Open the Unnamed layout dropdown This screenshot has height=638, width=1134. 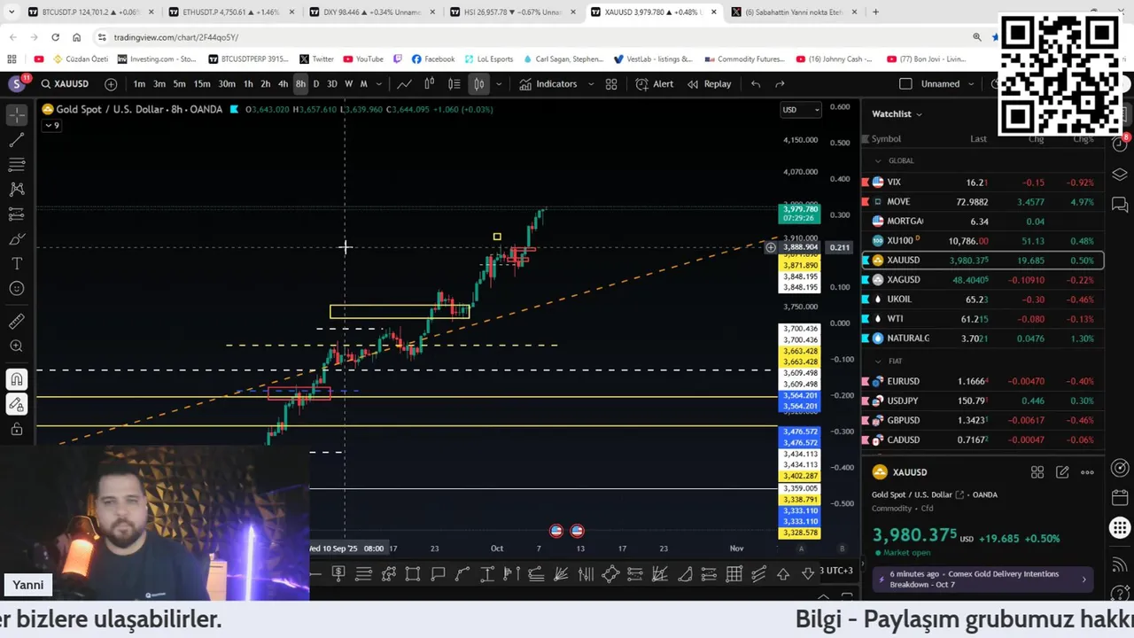pyautogui.click(x=948, y=84)
